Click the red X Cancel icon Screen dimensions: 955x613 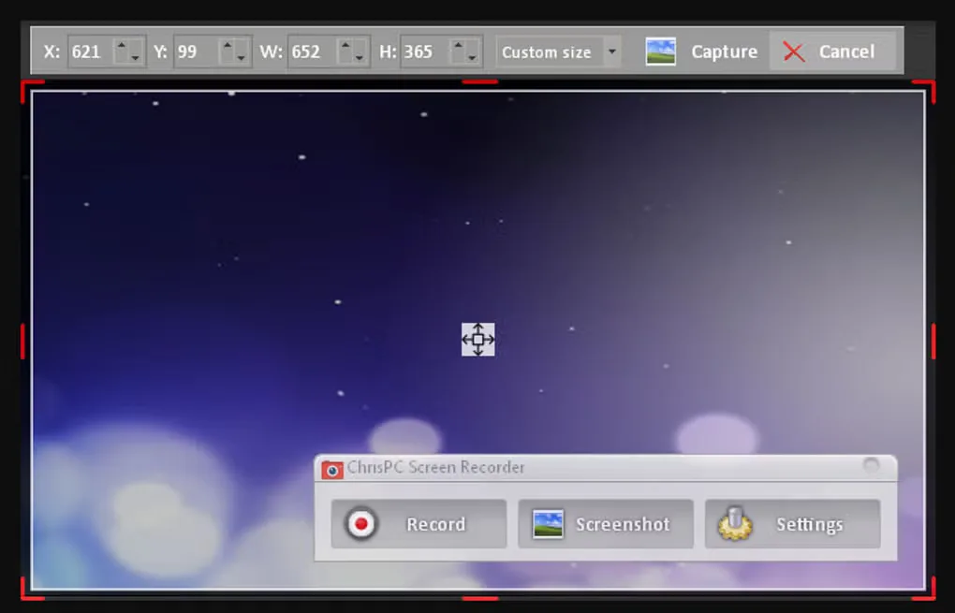click(x=794, y=51)
